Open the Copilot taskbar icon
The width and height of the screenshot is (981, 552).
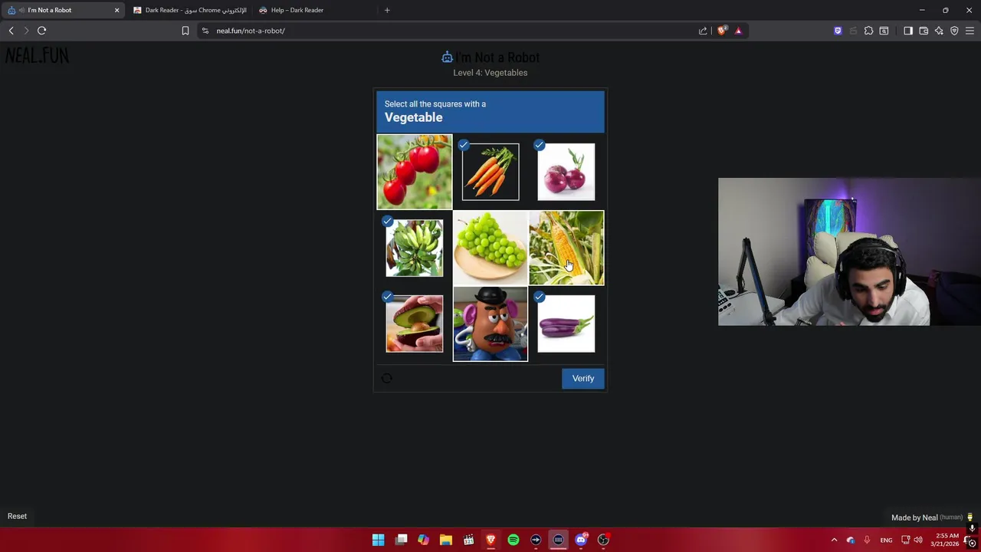pos(423,540)
